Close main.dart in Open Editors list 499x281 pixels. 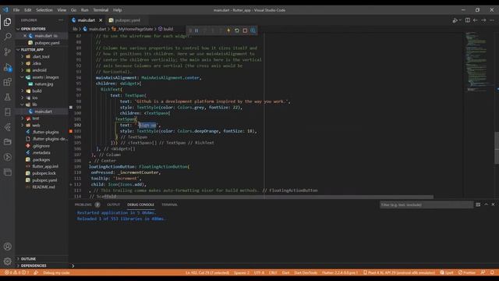point(25,36)
